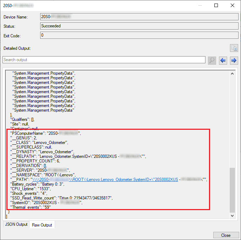Click the "__PROPERTY_COUNT": 6 line
The image size is (241, 240).
tap(35, 161)
